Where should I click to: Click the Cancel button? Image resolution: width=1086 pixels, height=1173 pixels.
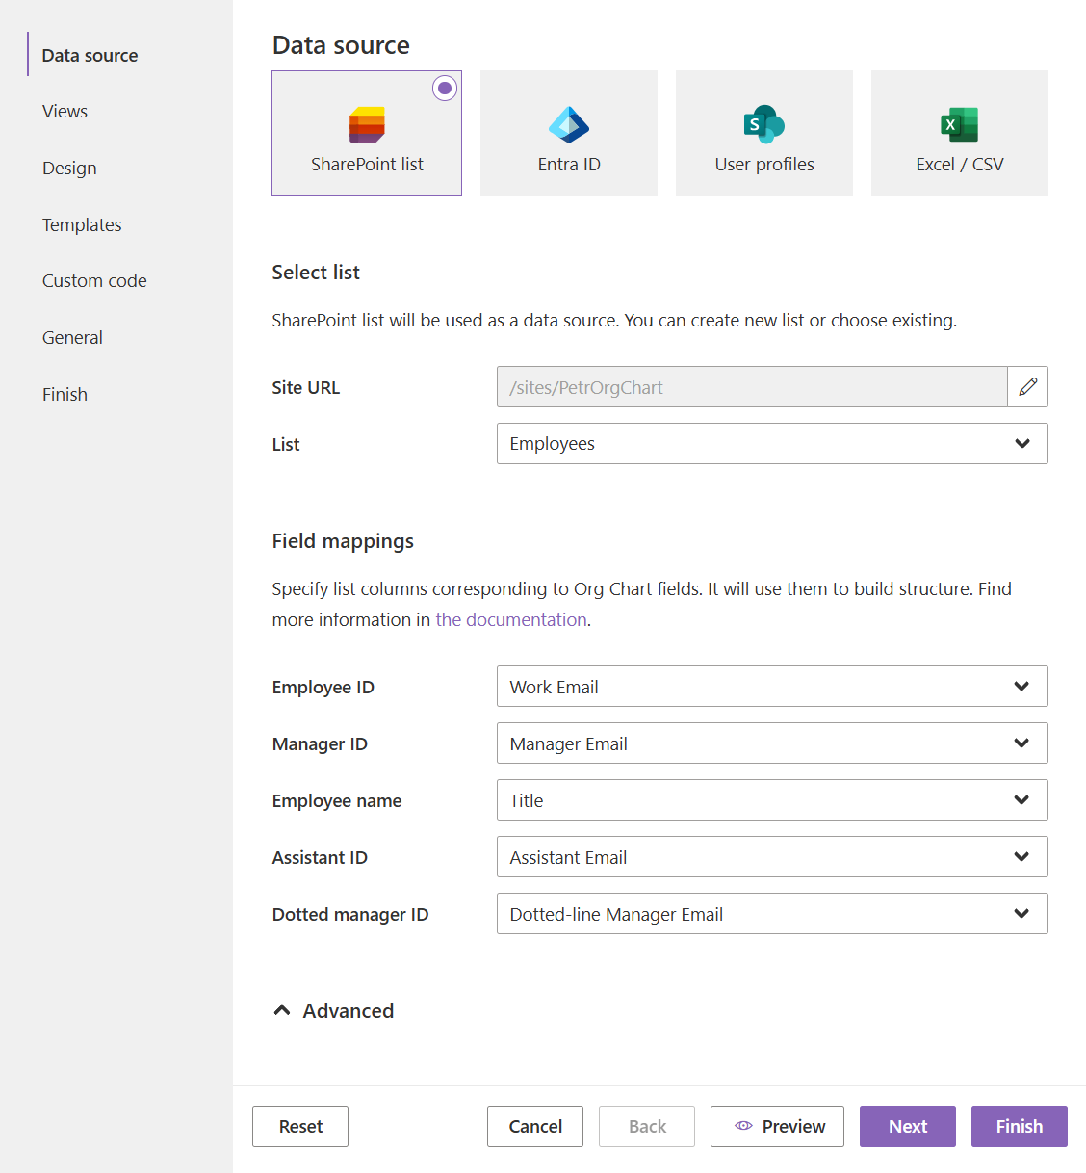535,1126
